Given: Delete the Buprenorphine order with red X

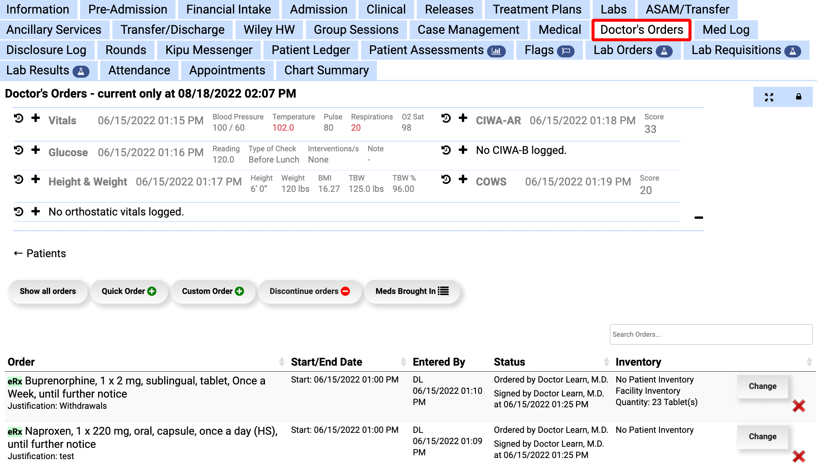Looking at the screenshot, I should tap(799, 406).
